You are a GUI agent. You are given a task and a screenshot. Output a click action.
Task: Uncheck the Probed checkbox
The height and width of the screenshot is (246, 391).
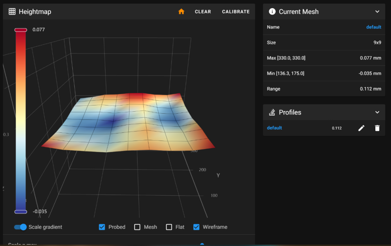pyautogui.click(x=102, y=227)
